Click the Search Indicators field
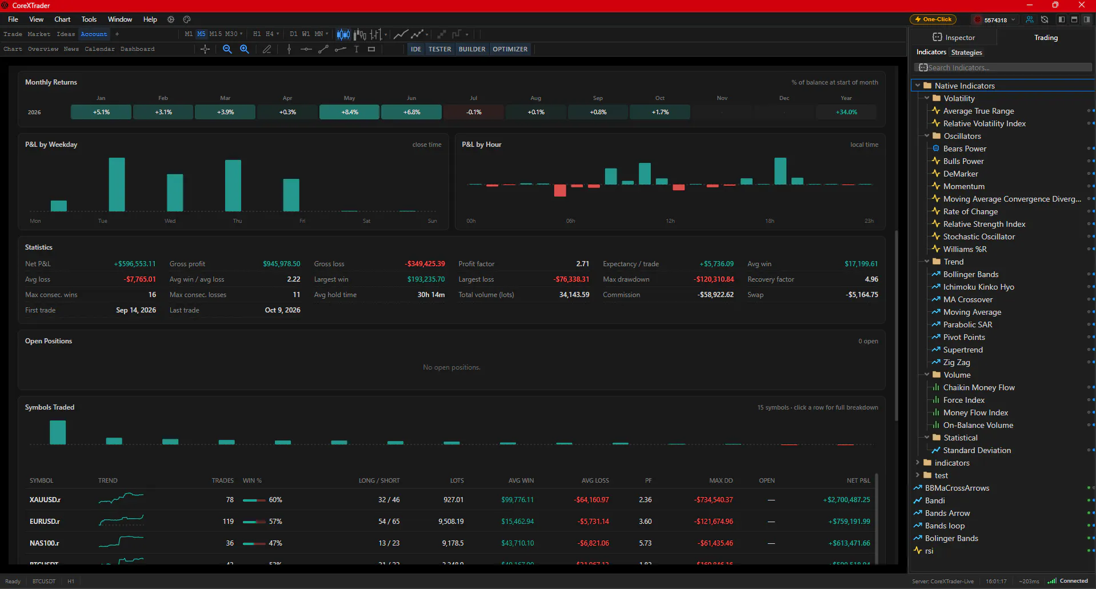Image resolution: width=1096 pixels, height=589 pixels. (x=1003, y=67)
